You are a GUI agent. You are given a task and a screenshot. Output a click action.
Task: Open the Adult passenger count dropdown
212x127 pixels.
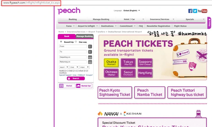pyautogui.click(x=64, y=67)
